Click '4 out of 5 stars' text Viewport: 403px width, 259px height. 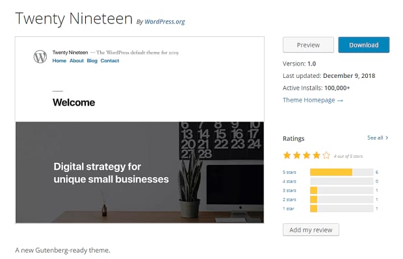[x=348, y=156]
